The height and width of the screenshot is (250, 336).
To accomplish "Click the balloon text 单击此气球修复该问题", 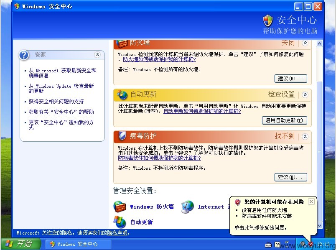I will point(261,227).
